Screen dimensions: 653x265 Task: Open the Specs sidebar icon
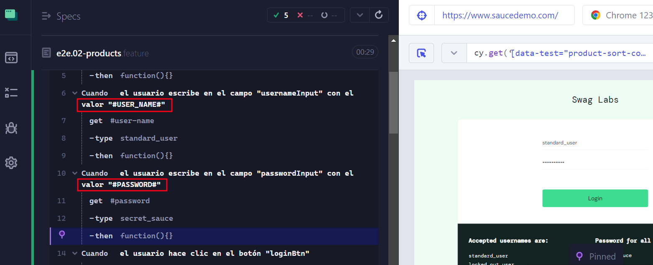point(11,58)
